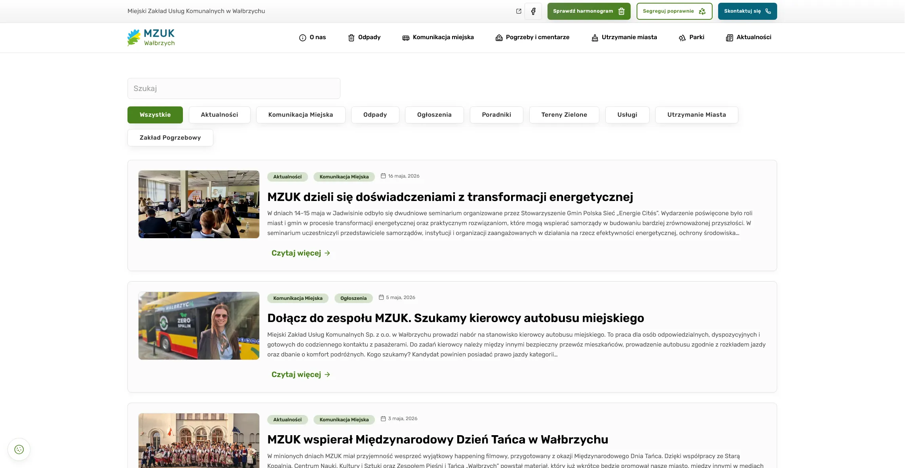Image resolution: width=905 pixels, height=468 pixels.
Task: Filter by Zakład Pogrzebowy category
Action: 170,138
